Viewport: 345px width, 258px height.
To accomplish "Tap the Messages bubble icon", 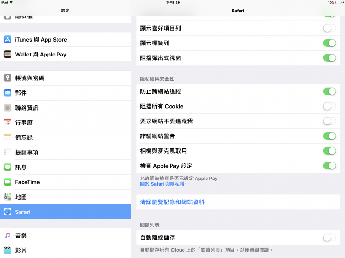I will point(8,167).
